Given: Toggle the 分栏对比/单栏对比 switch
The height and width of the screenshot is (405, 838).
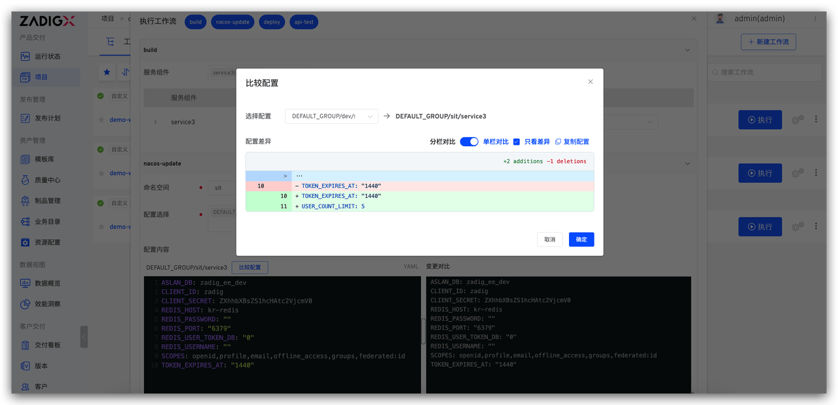Looking at the screenshot, I should click(x=469, y=142).
